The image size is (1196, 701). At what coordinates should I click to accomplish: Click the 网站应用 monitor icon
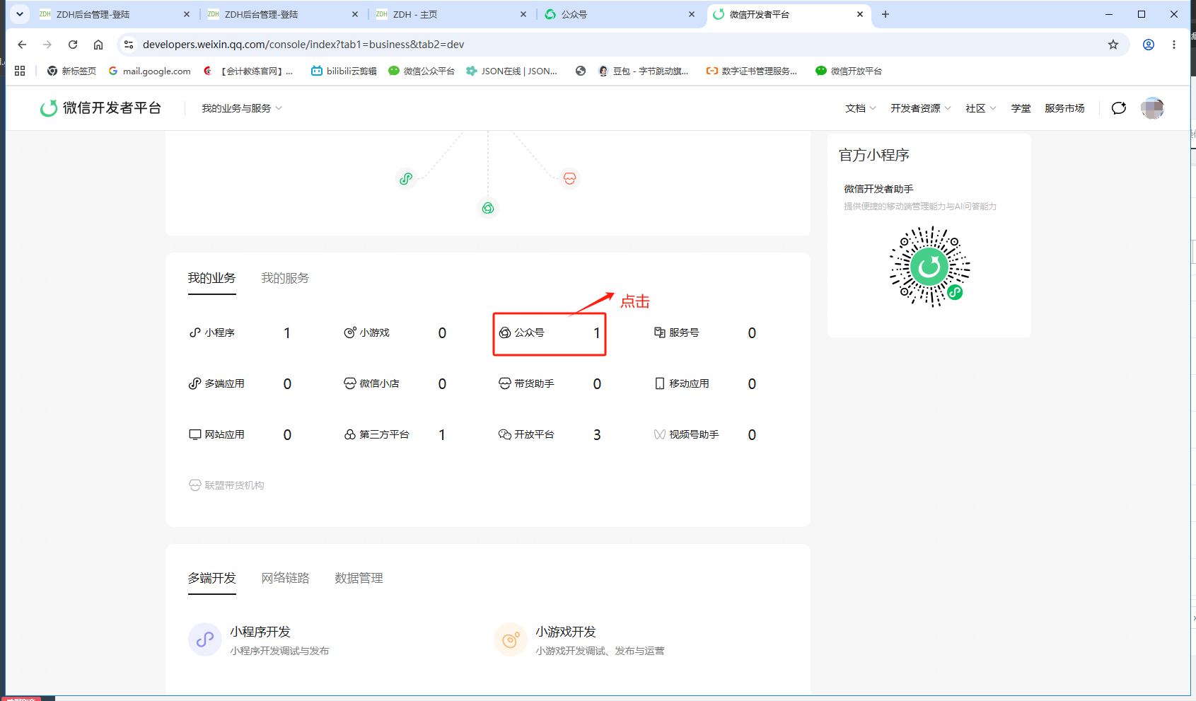point(195,434)
